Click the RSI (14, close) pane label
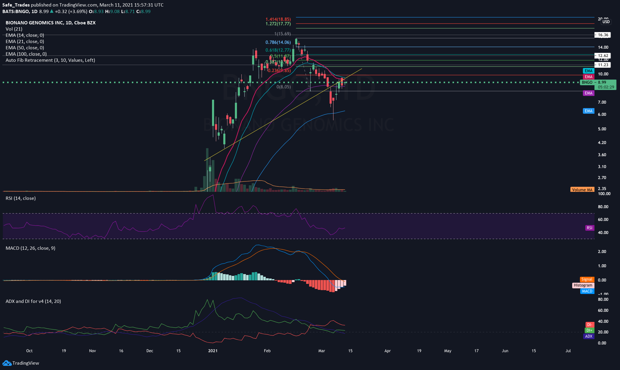620x370 pixels. pos(20,198)
